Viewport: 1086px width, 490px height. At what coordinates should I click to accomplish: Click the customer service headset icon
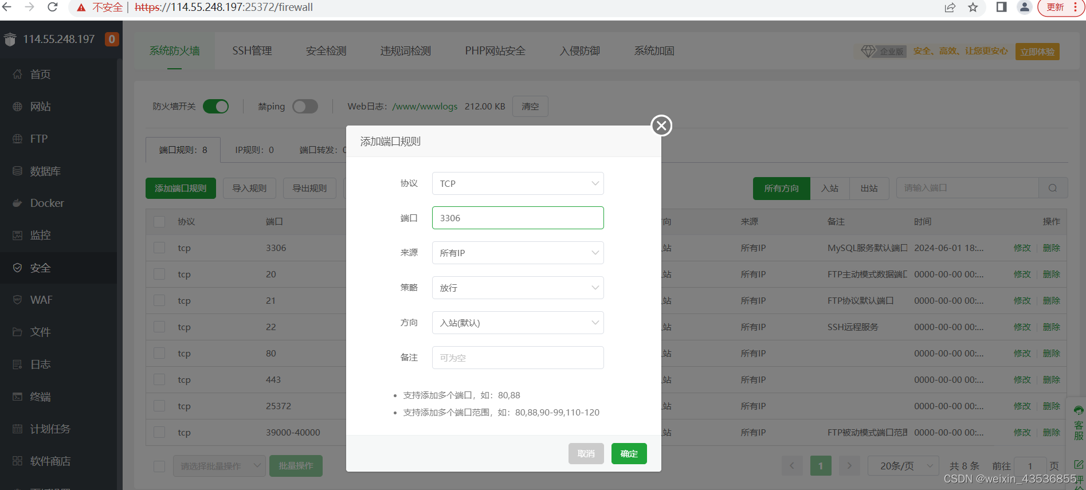1079,410
